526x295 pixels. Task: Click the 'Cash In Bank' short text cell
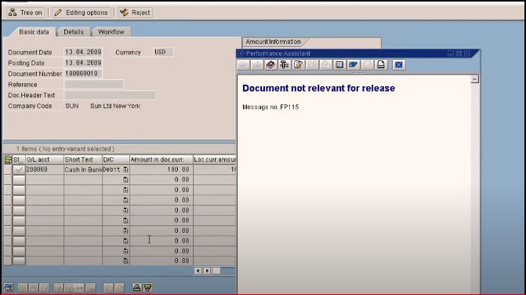(83, 169)
